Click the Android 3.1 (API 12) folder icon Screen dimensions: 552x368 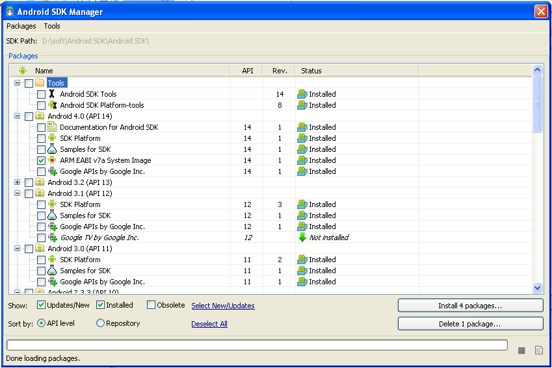[x=40, y=193]
